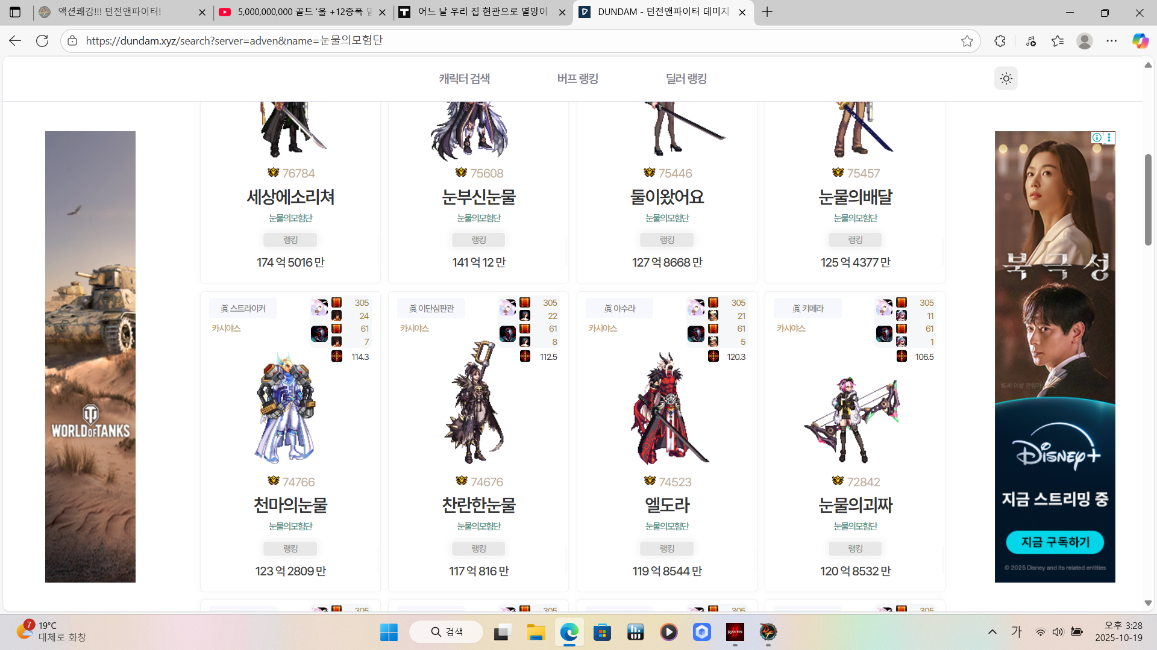1157x650 pixels.
Task: Switch to the 딜러 랭킹 menu item
Action: coord(686,79)
